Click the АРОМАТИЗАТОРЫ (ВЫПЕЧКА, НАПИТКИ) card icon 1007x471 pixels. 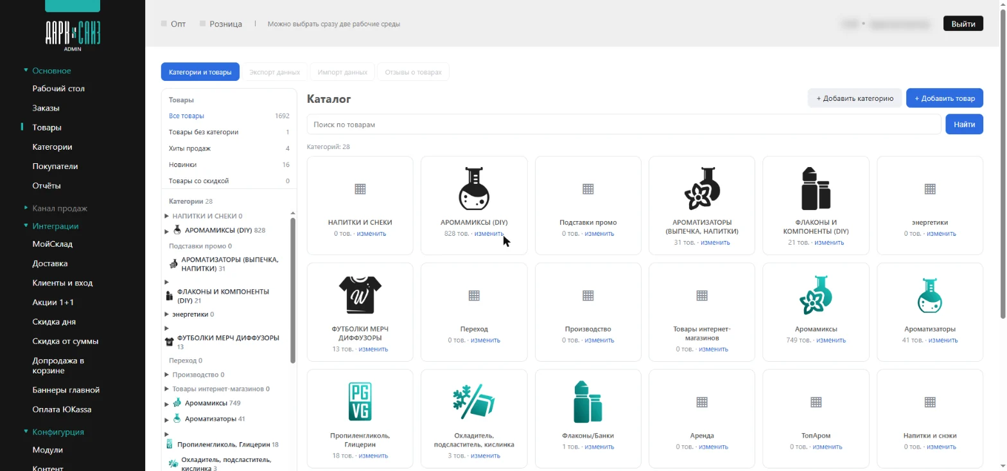coord(702,189)
